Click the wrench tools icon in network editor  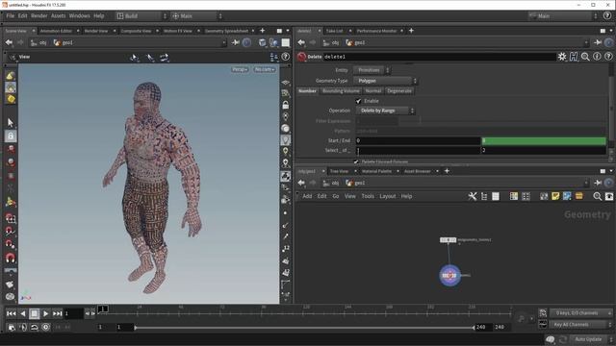click(x=473, y=196)
